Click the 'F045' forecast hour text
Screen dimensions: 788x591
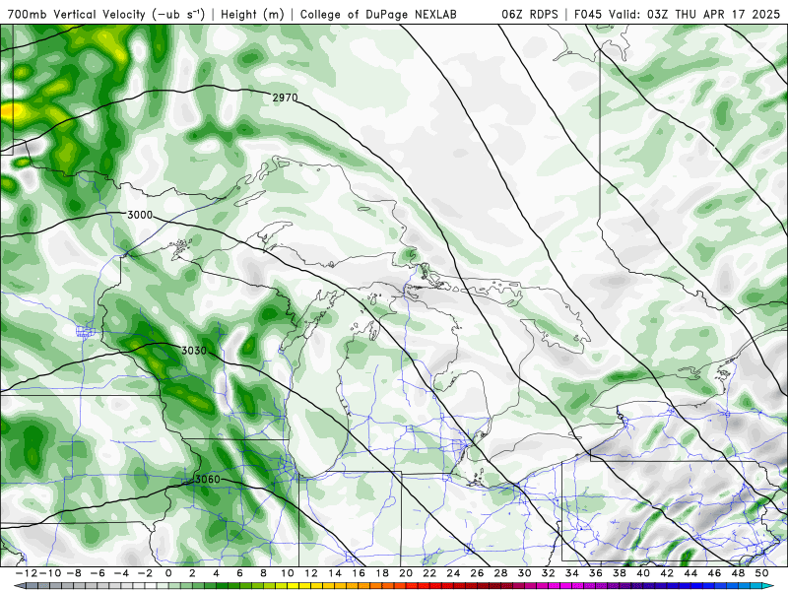(x=589, y=14)
